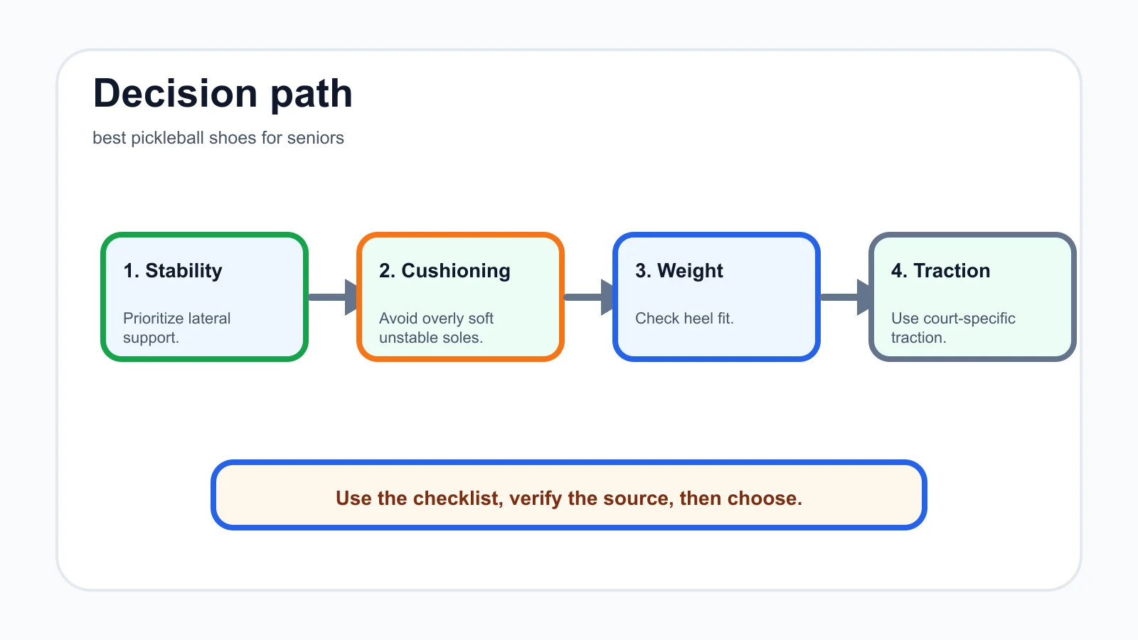Select the gray 4. Traction box
The width and height of the screenshot is (1138, 640).
(972, 297)
